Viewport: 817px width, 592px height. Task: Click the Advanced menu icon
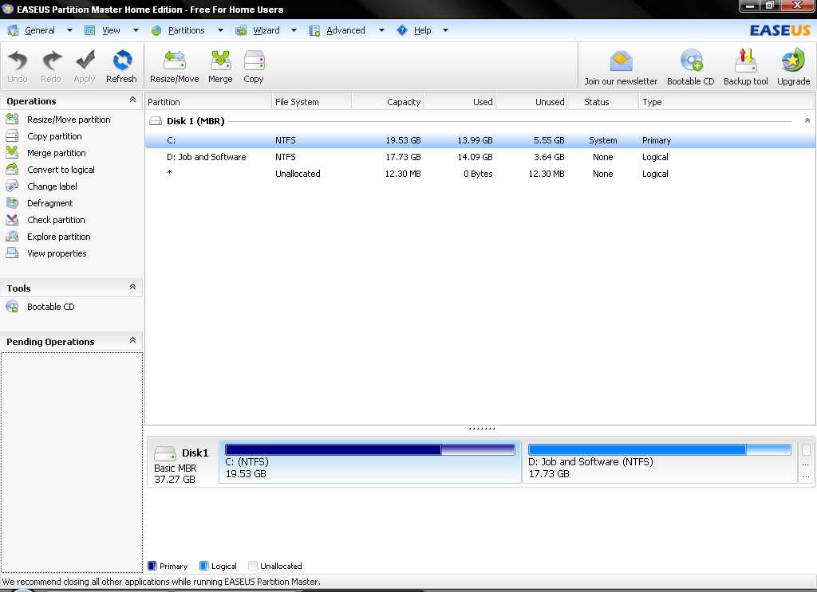pos(314,31)
